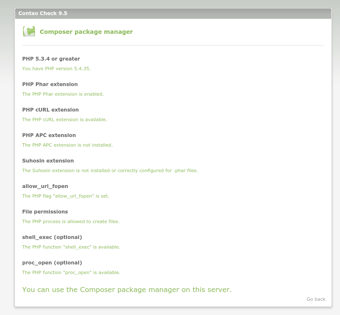The image size is (340, 315).
Task: Click the PHP 5.3.4 or greater heading
Action: [51, 59]
